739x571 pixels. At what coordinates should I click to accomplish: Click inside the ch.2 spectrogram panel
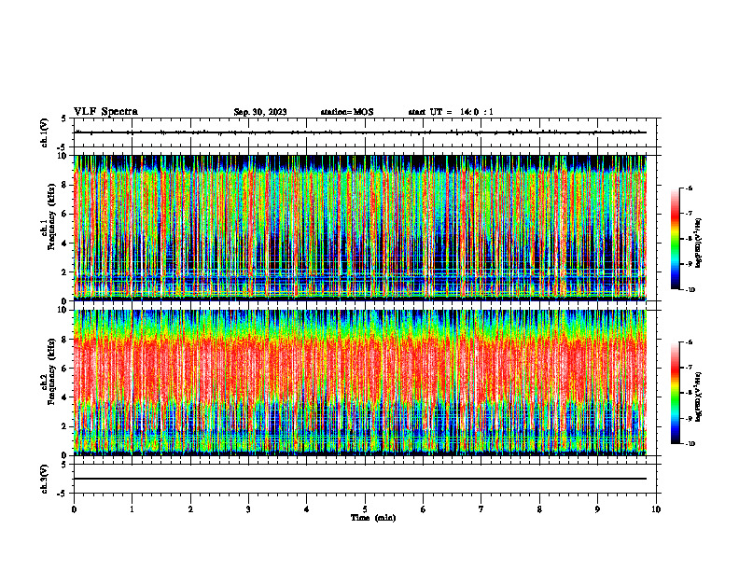pyautogui.click(x=360, y=383)
